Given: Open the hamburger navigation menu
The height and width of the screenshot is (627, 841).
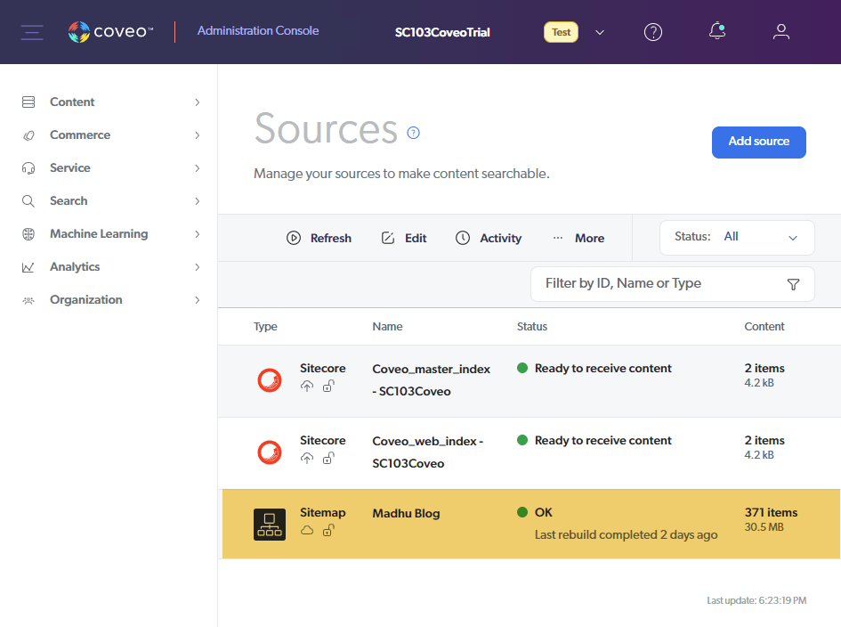Looking at the screenshot, I should tap(32, 32).
